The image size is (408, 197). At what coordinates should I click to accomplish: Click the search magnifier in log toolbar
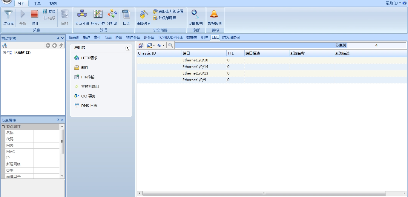[171, 45]
